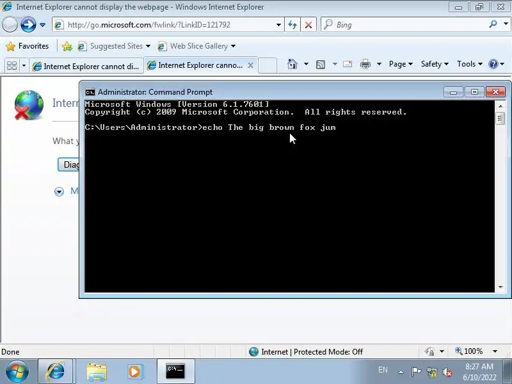Viewport: 512px width, 384px height.
Task: Click the address bar URL field
Action: 165,25
